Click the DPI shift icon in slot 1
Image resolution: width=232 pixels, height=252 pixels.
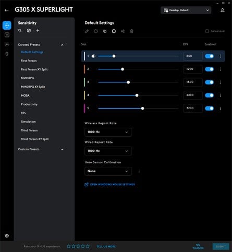[x=93, y=56]
